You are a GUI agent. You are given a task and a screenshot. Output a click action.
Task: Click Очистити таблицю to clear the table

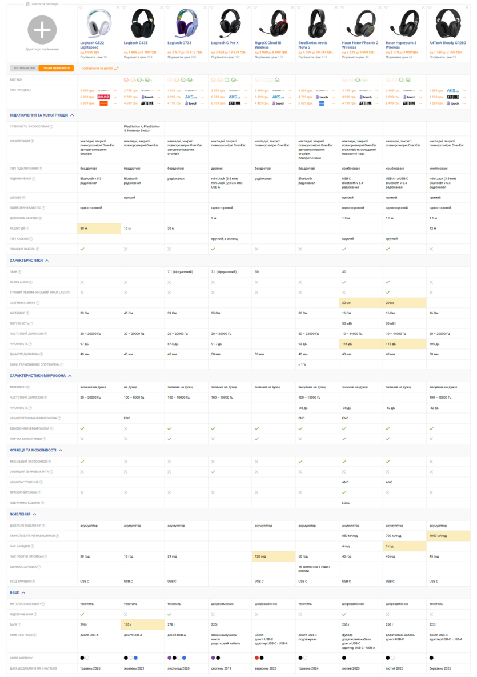click(x=42, y=4)
